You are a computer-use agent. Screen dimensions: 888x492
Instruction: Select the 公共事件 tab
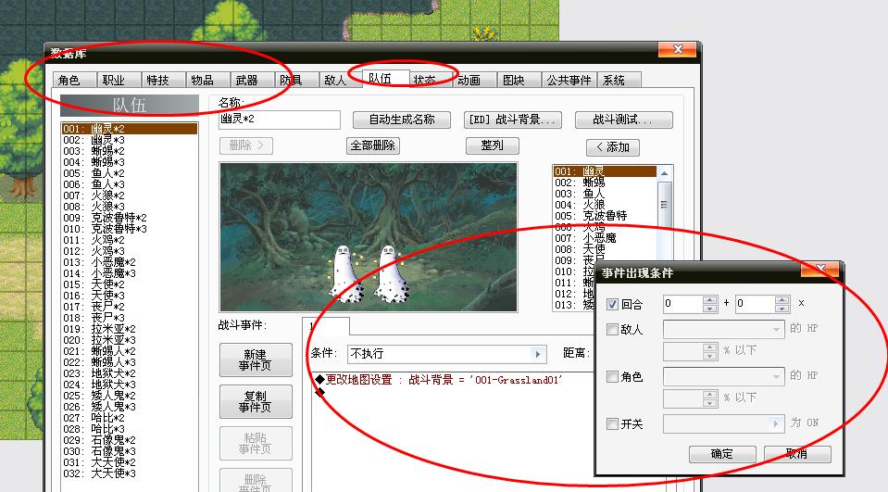(569, 80)
